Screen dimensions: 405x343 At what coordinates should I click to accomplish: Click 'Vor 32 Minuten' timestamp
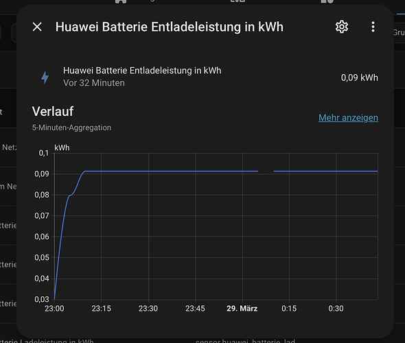pos(94,83)
